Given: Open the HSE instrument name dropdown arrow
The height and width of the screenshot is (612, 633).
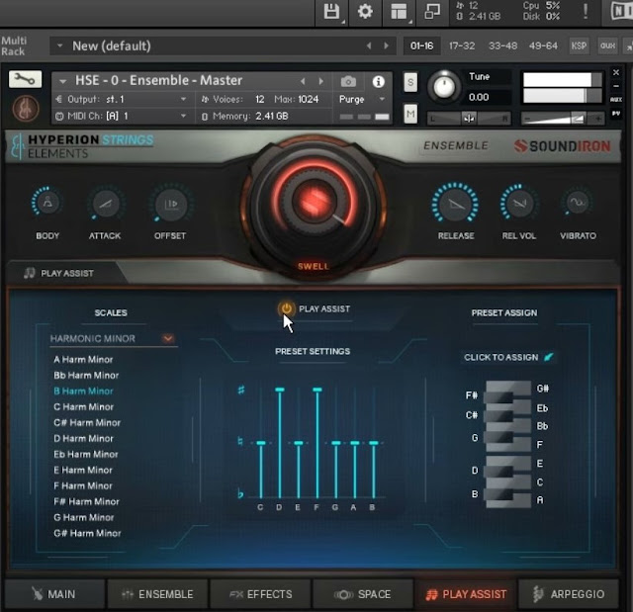Looking at the screenshot, I should pyautogui.click(x=62, y=81).
